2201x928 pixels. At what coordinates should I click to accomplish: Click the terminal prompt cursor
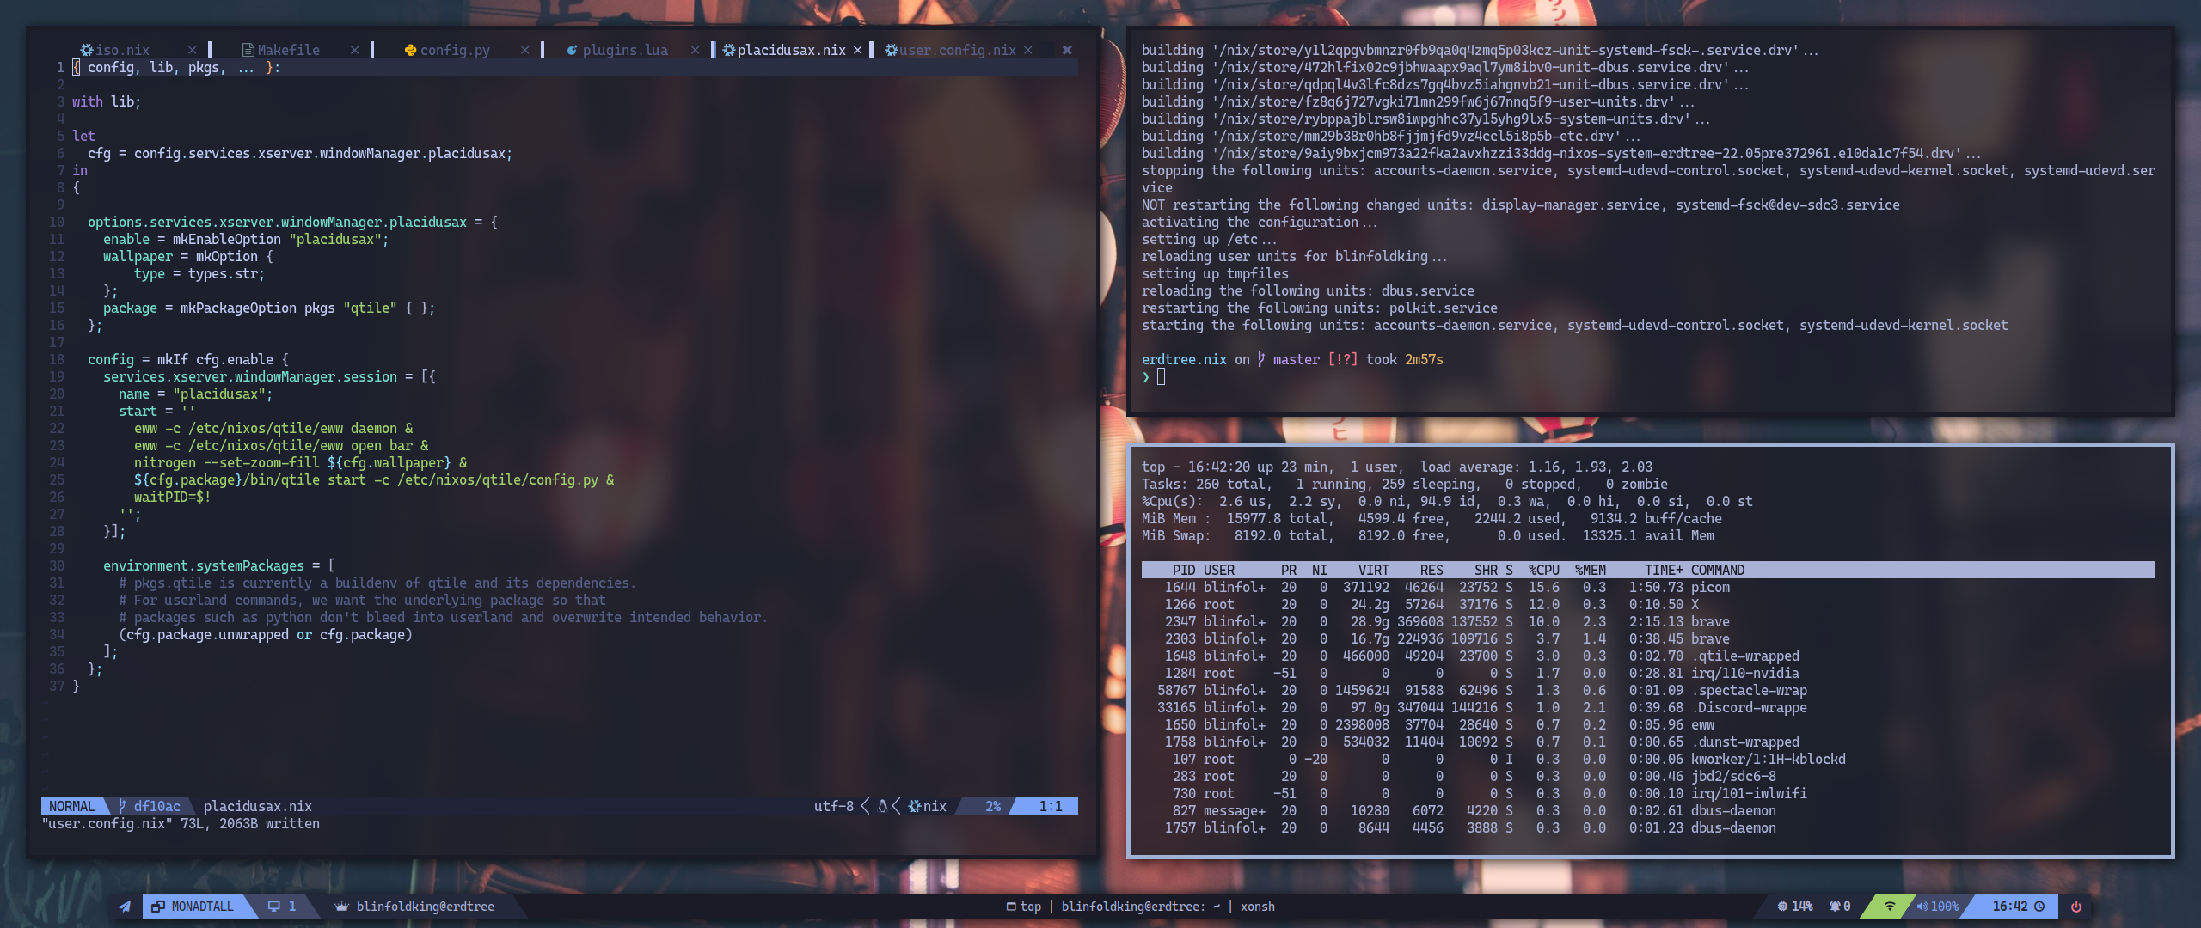click(1161, 376)
